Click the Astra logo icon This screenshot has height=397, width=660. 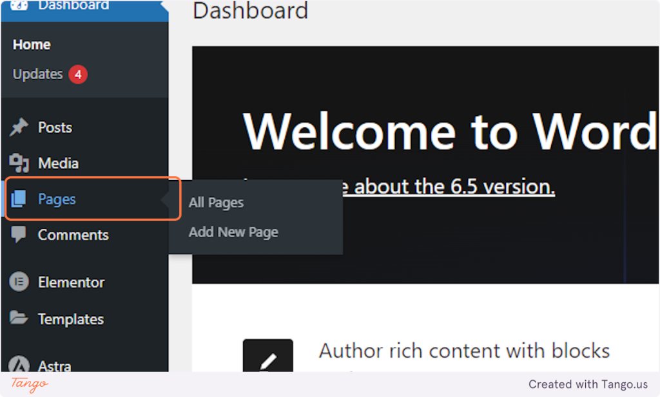19,364
